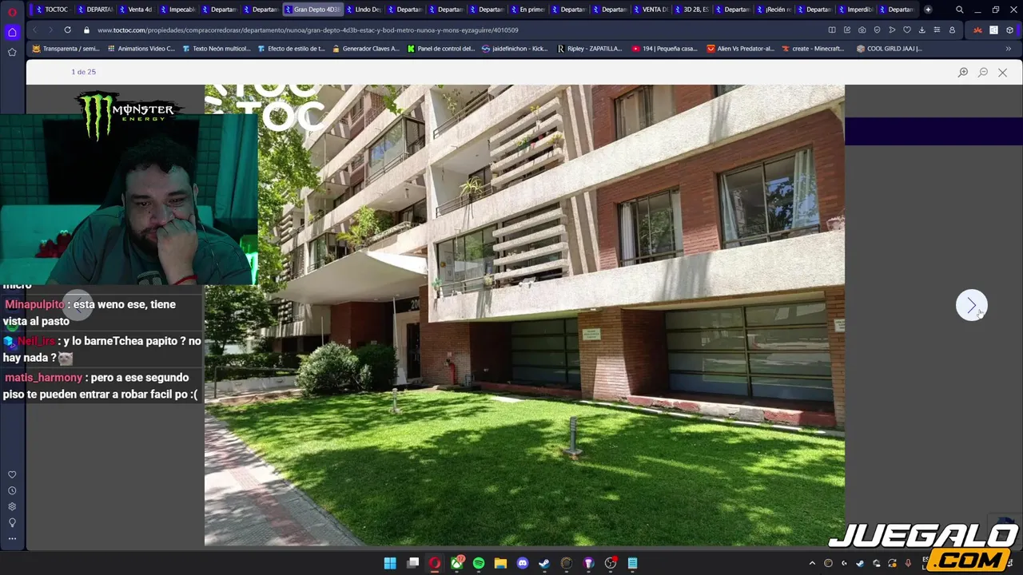Show the next photo with the right arrow

[972, 305]
